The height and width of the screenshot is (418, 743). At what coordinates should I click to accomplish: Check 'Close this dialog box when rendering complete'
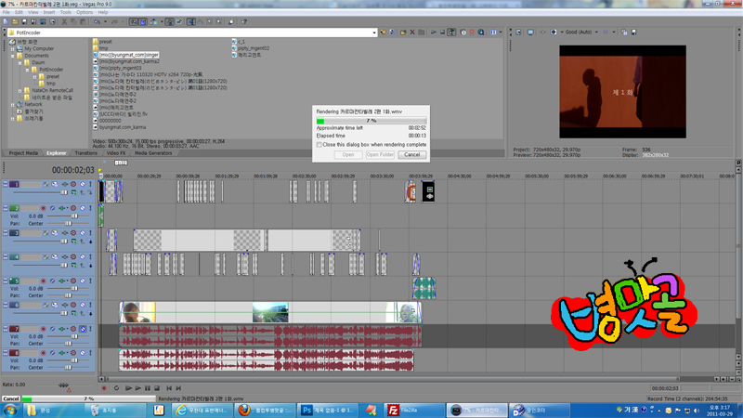click(319, 145)
